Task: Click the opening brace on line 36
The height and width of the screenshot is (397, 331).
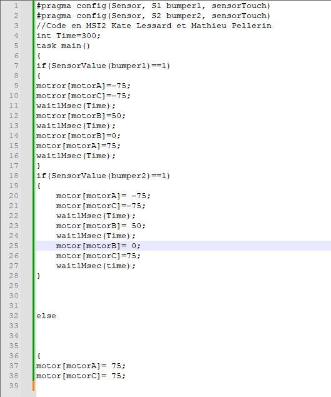Action: [x=39, y=356]
